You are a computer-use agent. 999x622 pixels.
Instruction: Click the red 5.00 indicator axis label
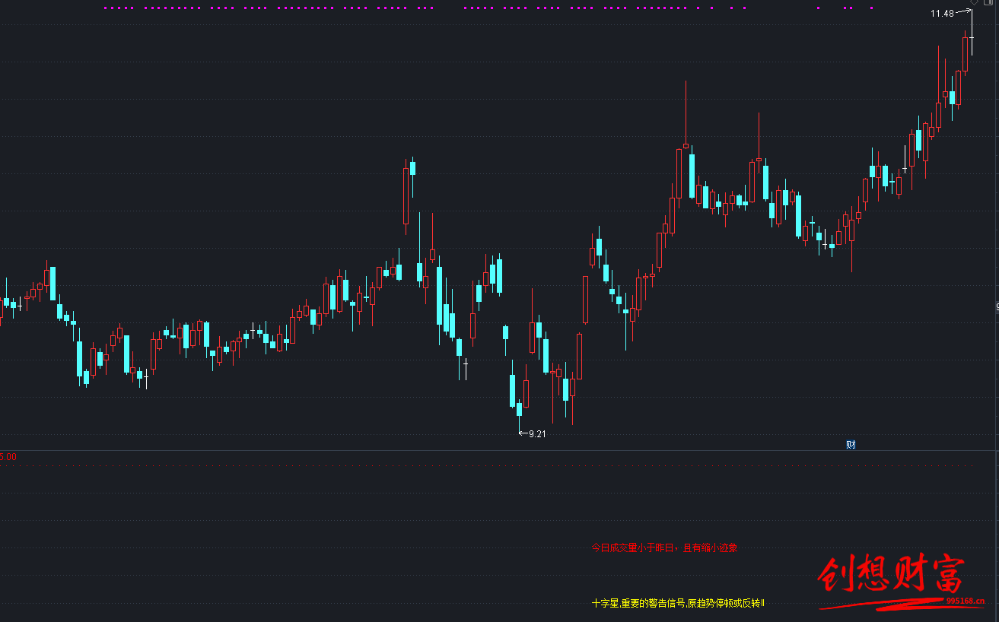[8, 457]
